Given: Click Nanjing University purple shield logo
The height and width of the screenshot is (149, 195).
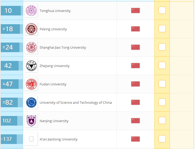Looking at the screenshot, I should click(31, 121).
